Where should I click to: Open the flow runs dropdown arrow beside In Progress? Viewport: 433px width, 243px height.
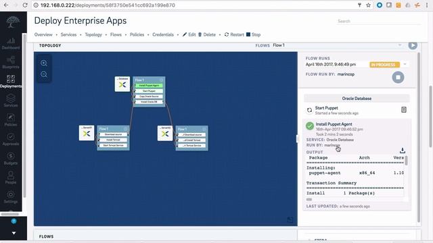point(405,65)
